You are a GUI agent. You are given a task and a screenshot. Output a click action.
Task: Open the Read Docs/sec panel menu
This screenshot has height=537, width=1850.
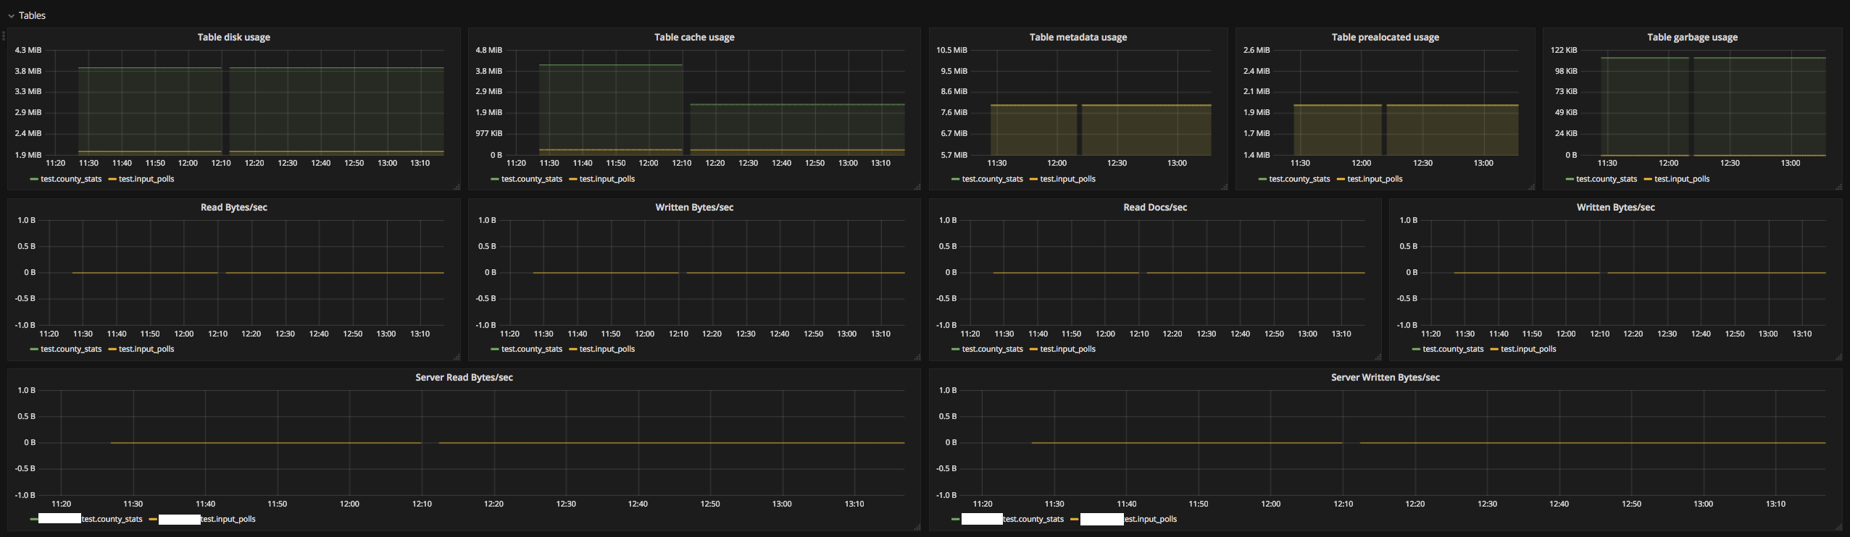pos(1155,207)
